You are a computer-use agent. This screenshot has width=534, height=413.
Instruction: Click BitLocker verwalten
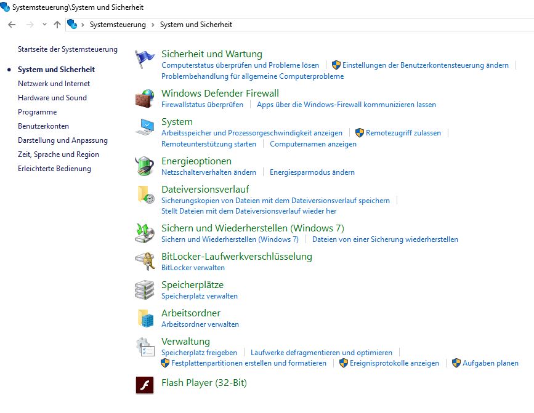click(x=193, y=268)
